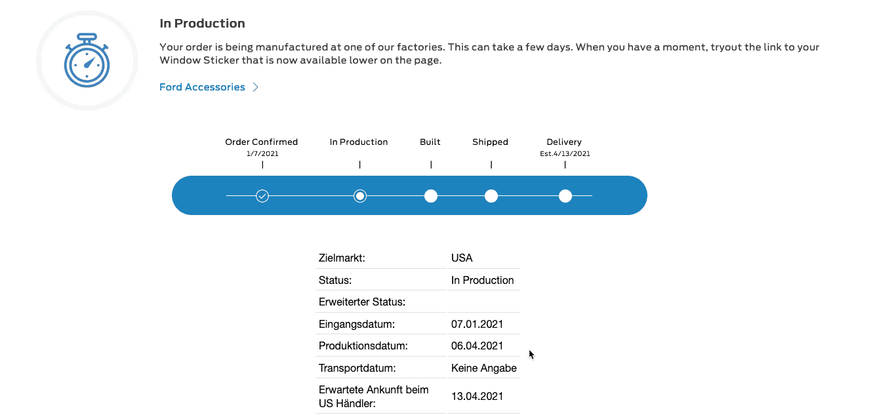The image size is (896, 415).
Task: Select the In Production progress marker
Action: click(x=359, y=195)
